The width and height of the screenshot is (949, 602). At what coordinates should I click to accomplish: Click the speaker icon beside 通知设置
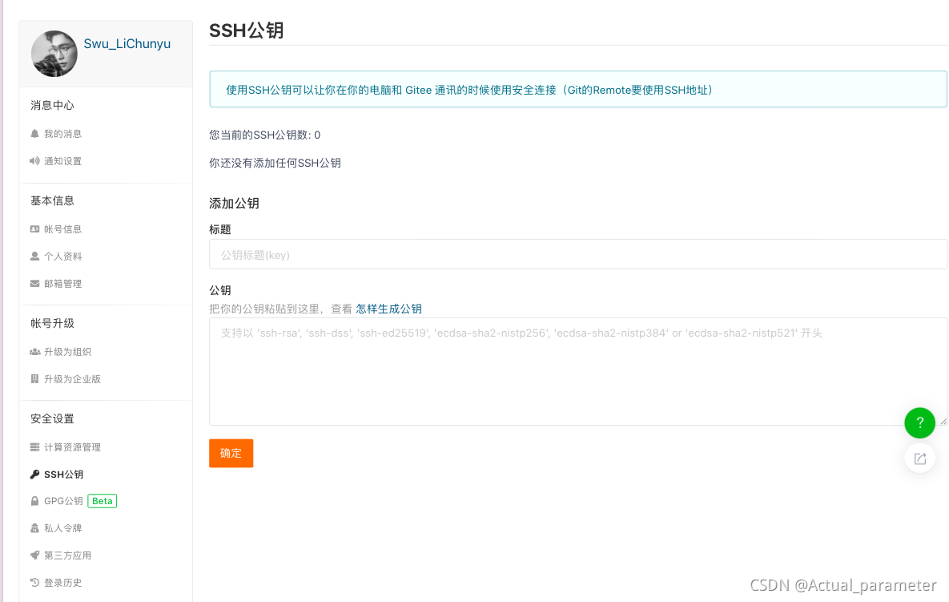click(34, 161)
